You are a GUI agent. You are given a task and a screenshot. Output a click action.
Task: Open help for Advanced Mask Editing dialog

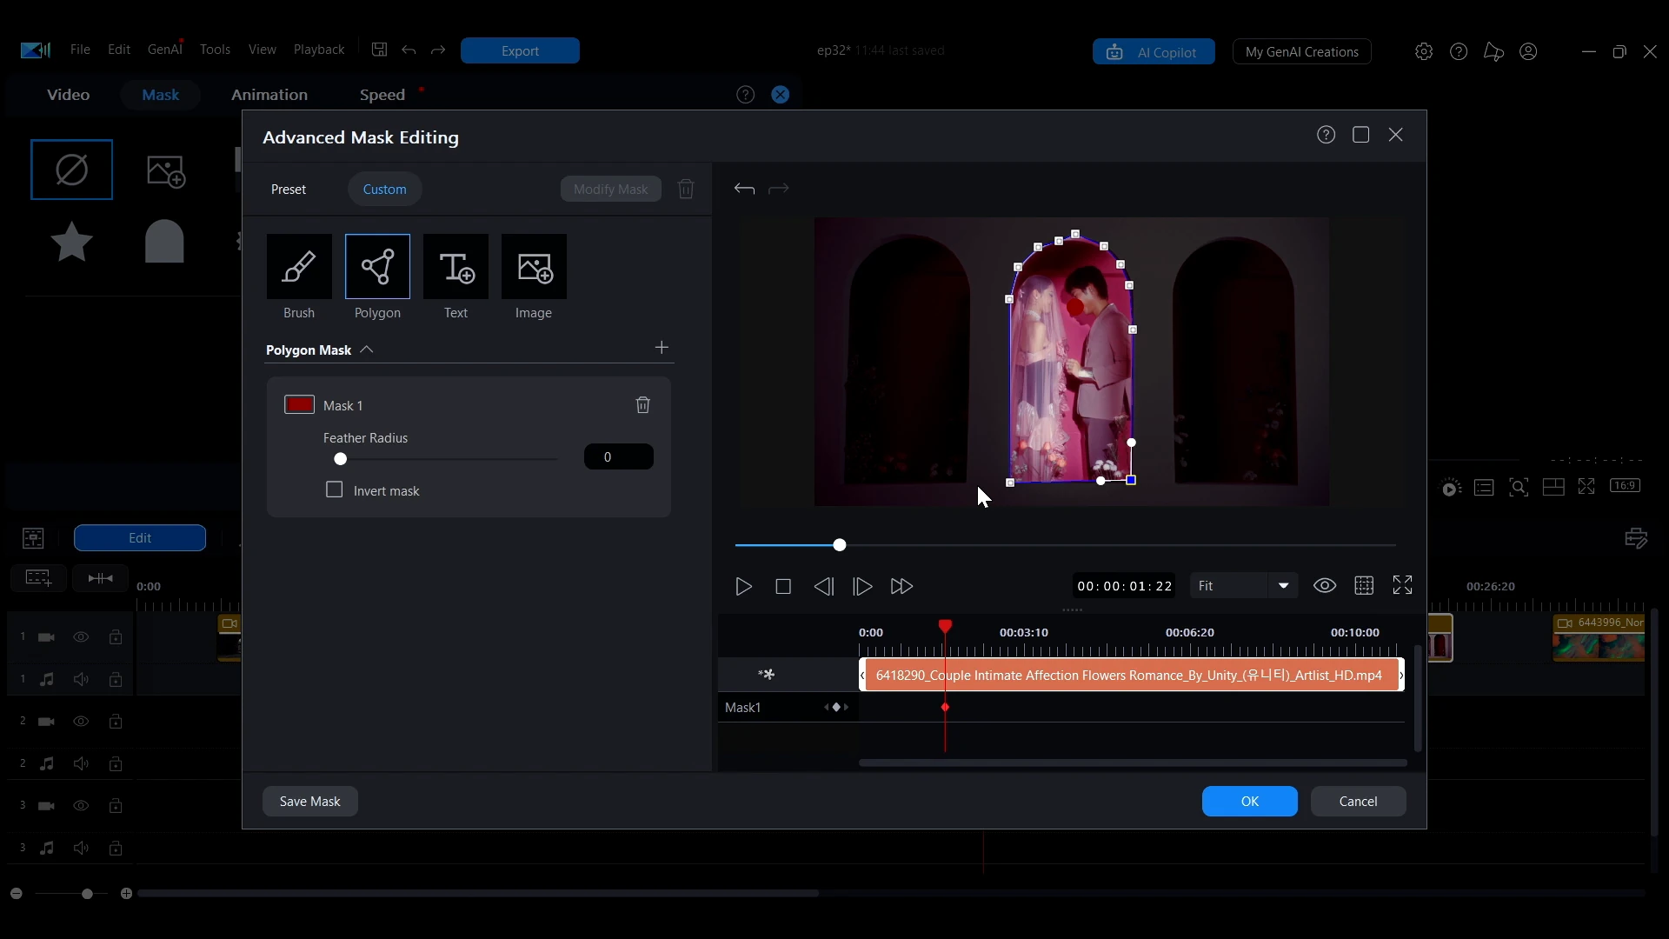coord(1326,135)
